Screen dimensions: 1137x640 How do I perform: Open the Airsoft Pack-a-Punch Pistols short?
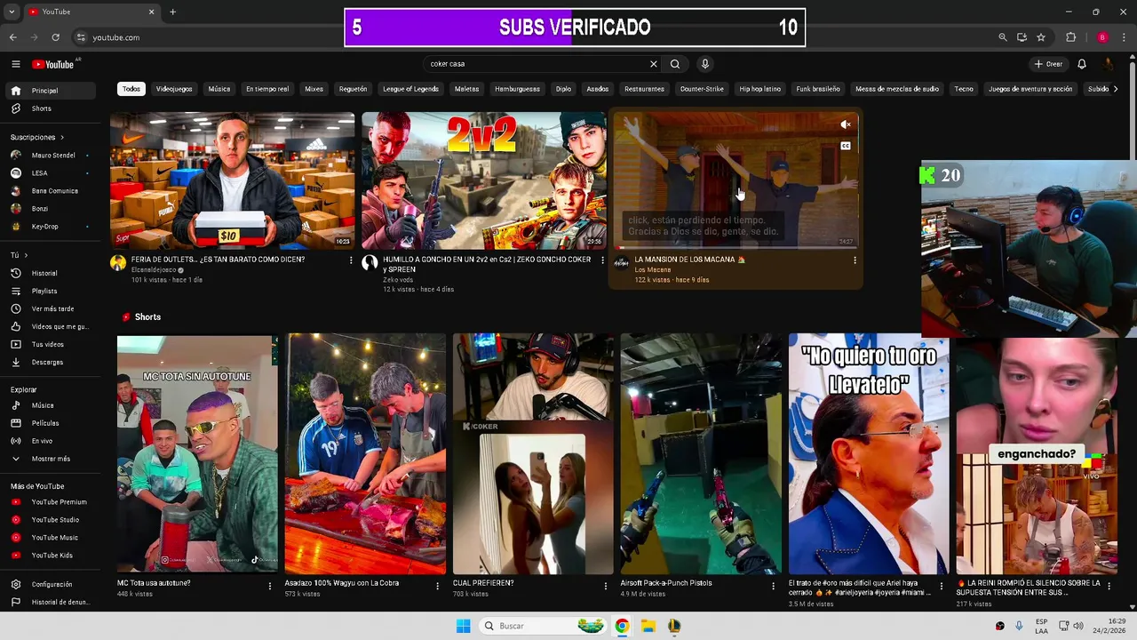click(701, 454)
